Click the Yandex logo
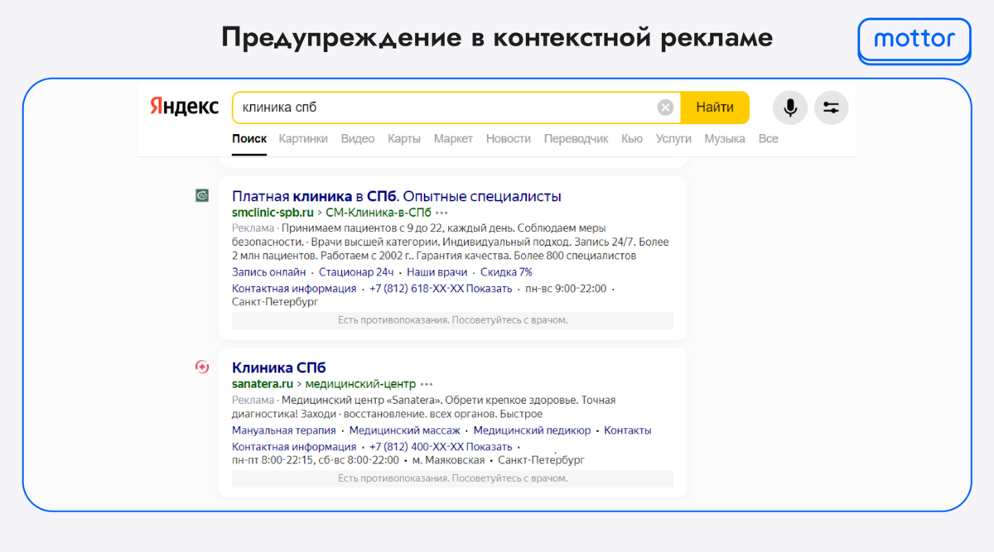The width and height of the screenshot is (994, 552). click(184, 107)
